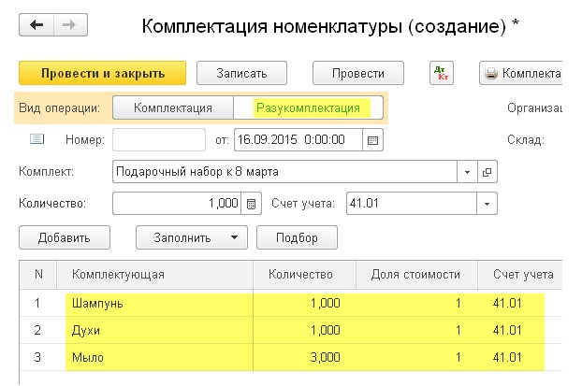Click the Счет учета column header
Viewport: 582px width, 386px height.
[520, 275]
